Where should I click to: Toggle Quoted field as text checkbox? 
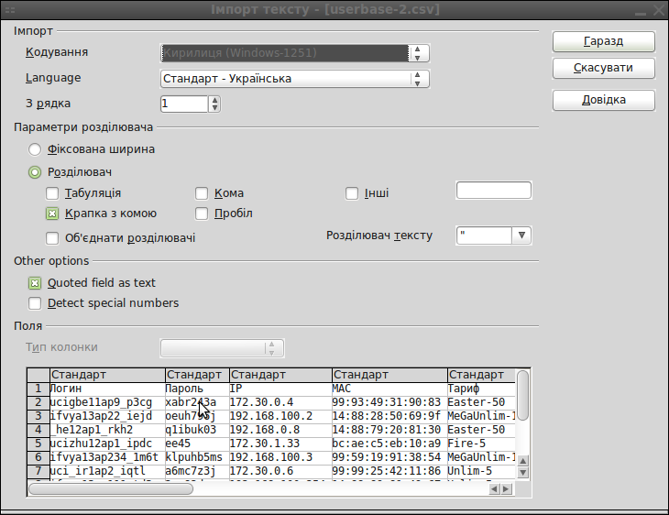point(35,283)
